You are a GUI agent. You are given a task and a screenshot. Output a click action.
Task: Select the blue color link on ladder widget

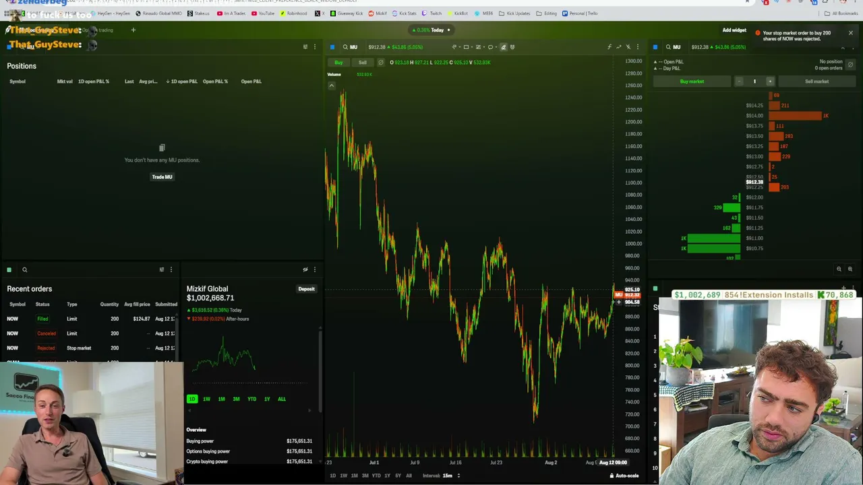(655, 47)
